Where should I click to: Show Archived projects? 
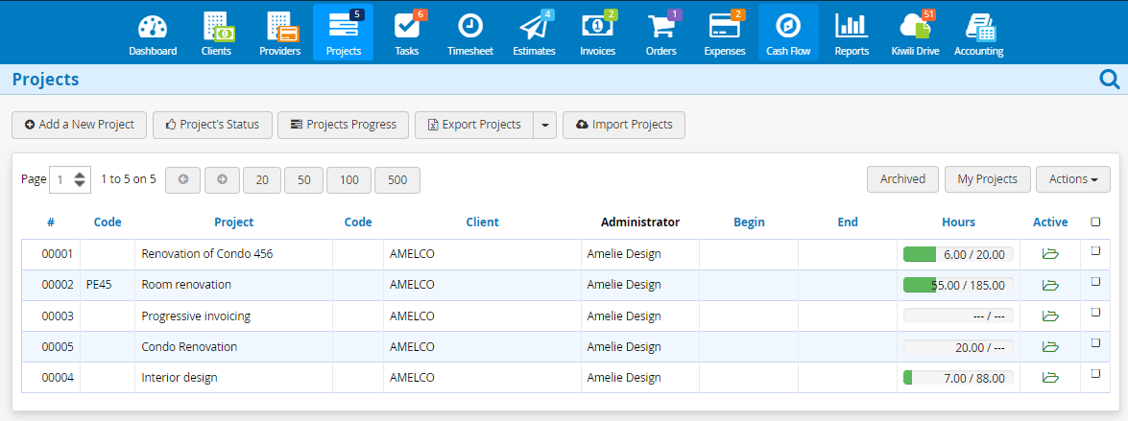pos(902,179)
